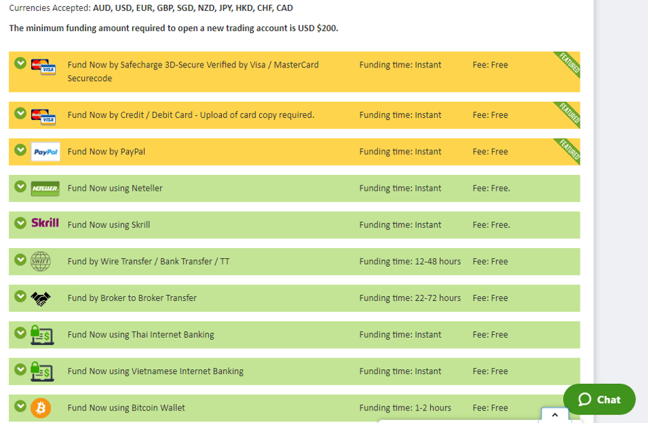Screen dimensions: 648x423
Task: Choose Fund by Broker to Broker Transfer
Action: click(132, 298)
